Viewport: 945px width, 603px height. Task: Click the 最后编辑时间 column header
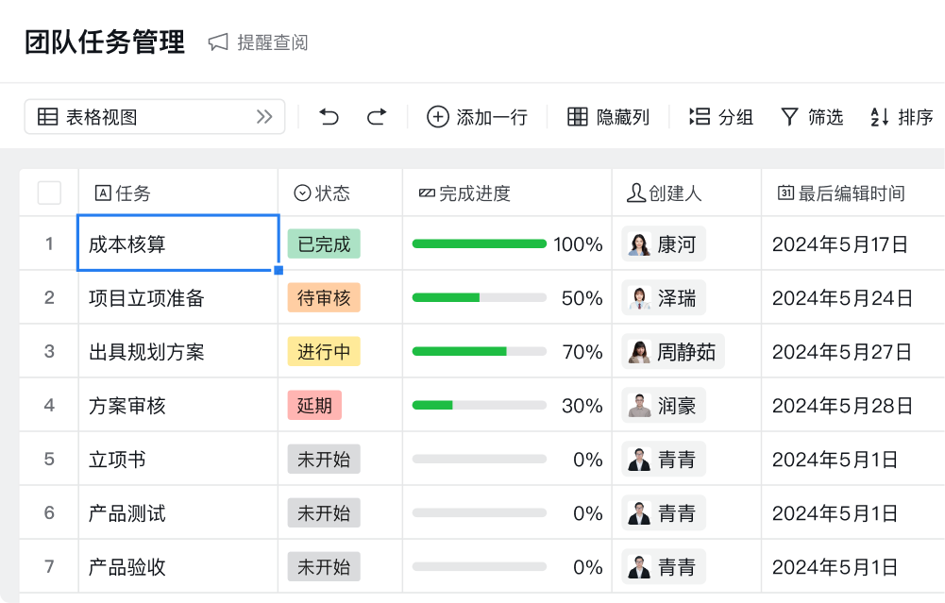point(852,193)
